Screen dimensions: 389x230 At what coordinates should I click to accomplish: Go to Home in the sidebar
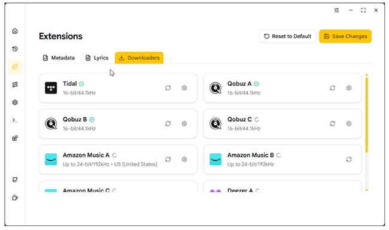click(15, 31)
